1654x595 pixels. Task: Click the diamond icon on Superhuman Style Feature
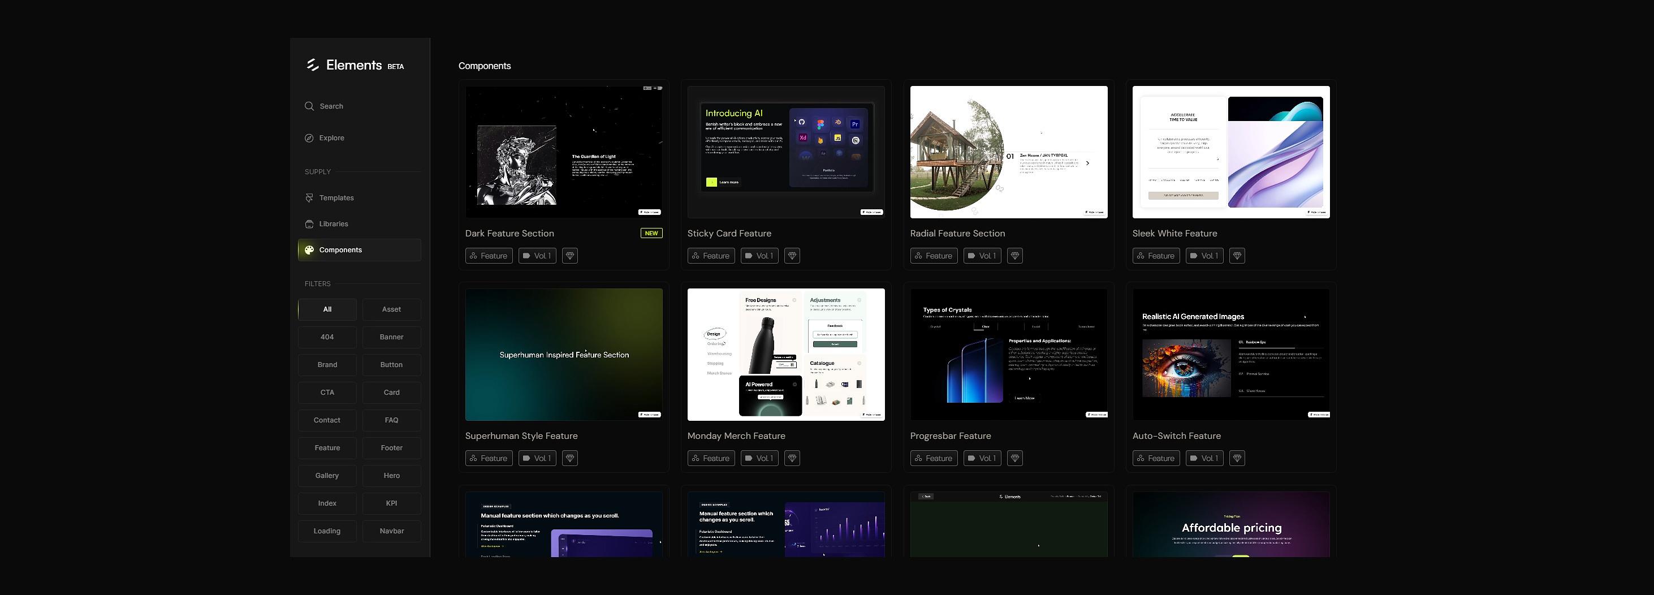click(x=569, y=458)
